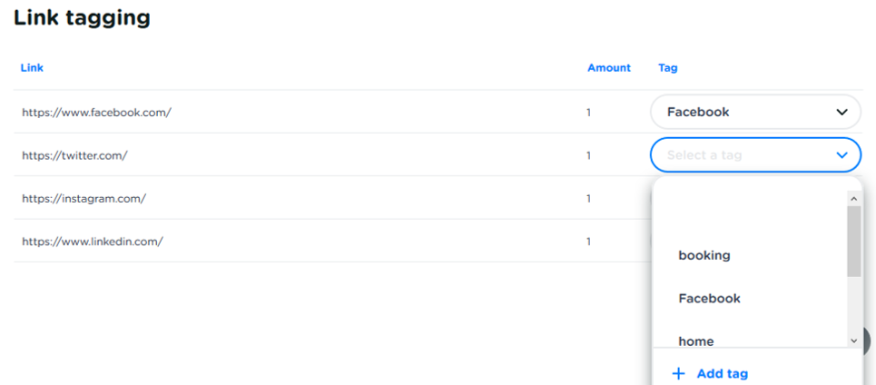Open the https://www.linkedin.com/ link
Screen dimensions: 876x385
click(93, 242)
